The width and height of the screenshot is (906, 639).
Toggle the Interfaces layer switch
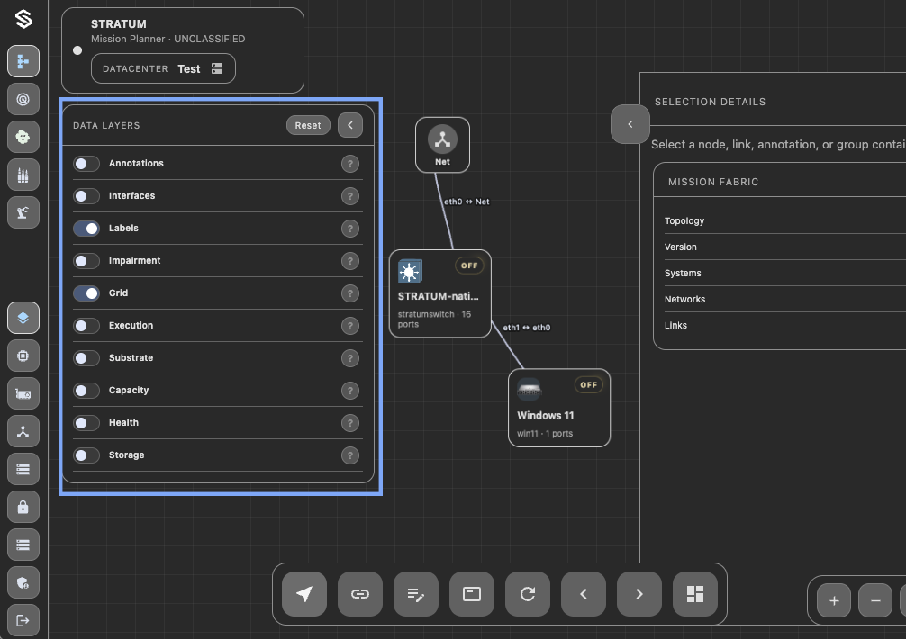(86, 196)
